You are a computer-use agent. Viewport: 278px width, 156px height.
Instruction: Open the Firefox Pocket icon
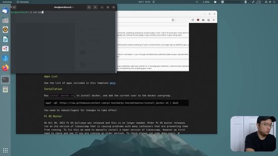pyautogui.click(x=193, y=20)
